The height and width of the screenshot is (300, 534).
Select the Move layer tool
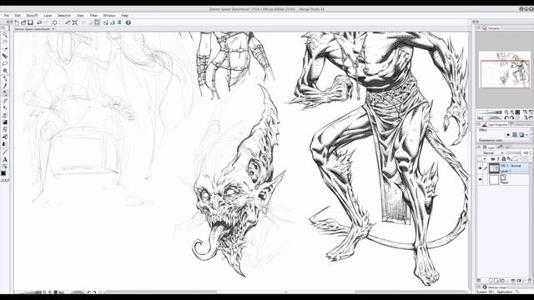tap(5, 57)
